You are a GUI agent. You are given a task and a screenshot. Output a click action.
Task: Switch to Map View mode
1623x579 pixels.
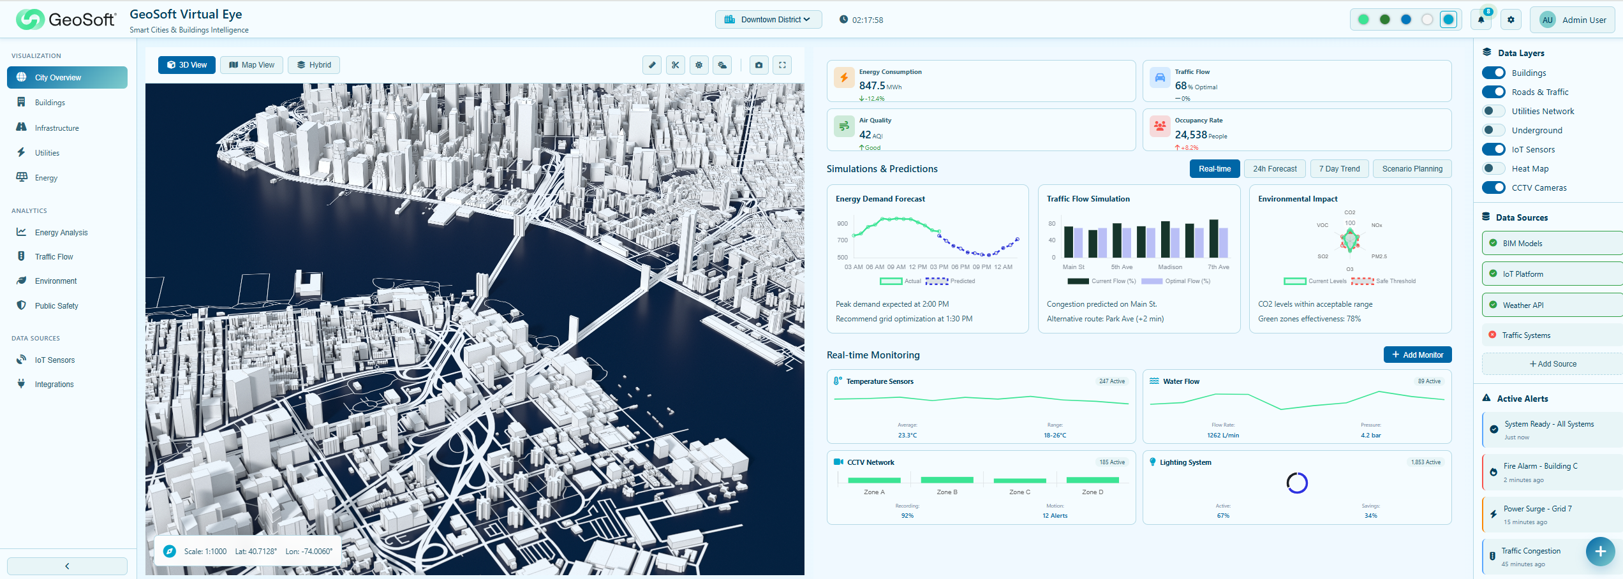[251, 65]
